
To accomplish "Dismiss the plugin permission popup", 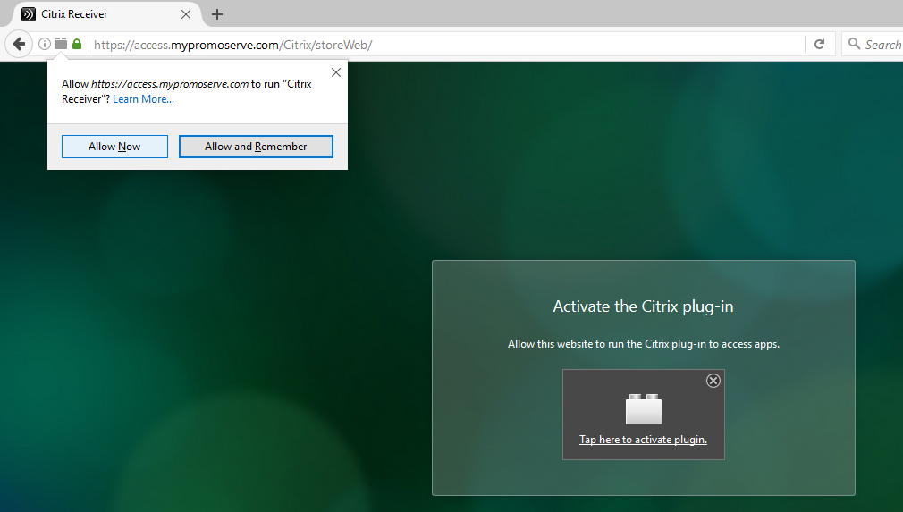I will tap(336, 72).
